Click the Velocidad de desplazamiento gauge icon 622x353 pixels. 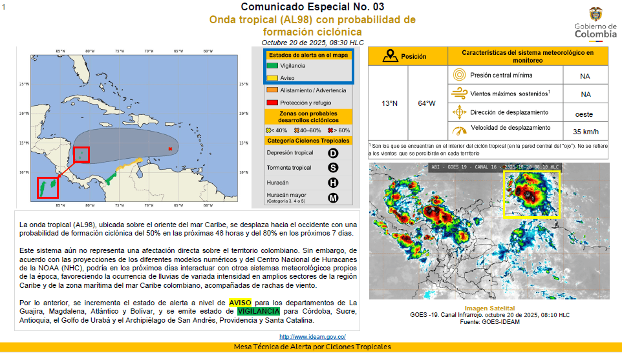(459, 130)
